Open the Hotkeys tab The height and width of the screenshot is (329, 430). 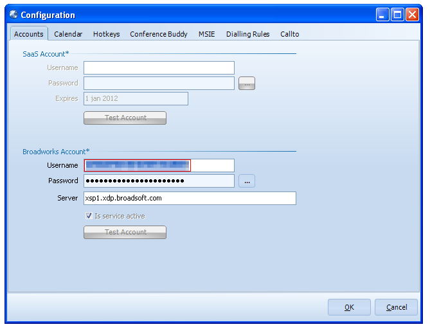106,34
